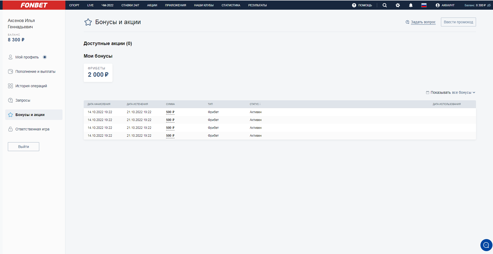Click the help question mark icon
Viewport: 493px width, 254px height.
354,5
